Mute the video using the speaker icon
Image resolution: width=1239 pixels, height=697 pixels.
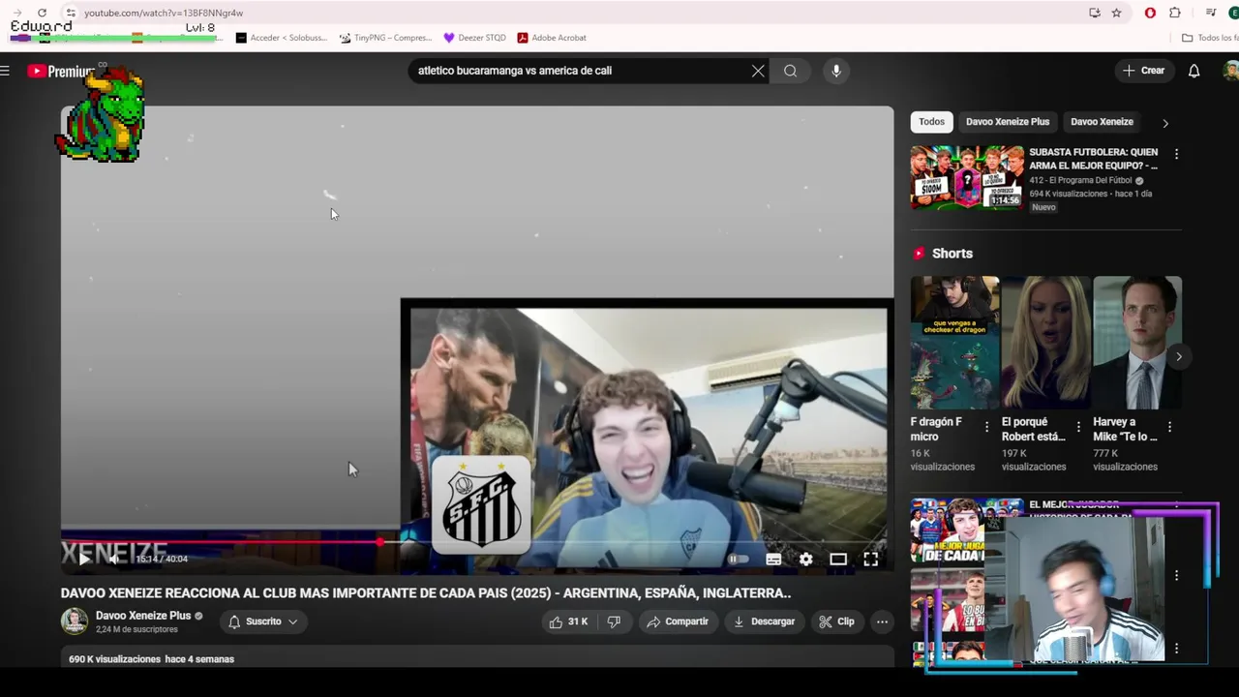tap(114, 559)
